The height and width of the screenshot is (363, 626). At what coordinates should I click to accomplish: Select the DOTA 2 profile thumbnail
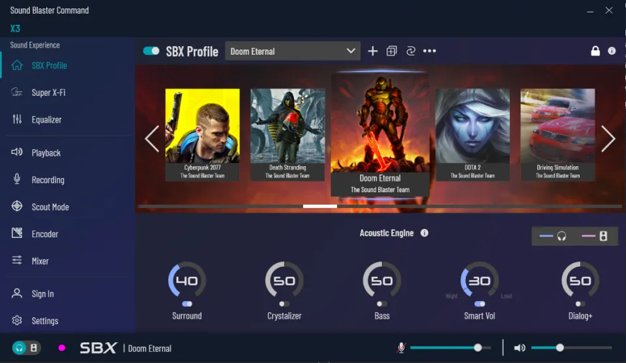tap(472, 134)
